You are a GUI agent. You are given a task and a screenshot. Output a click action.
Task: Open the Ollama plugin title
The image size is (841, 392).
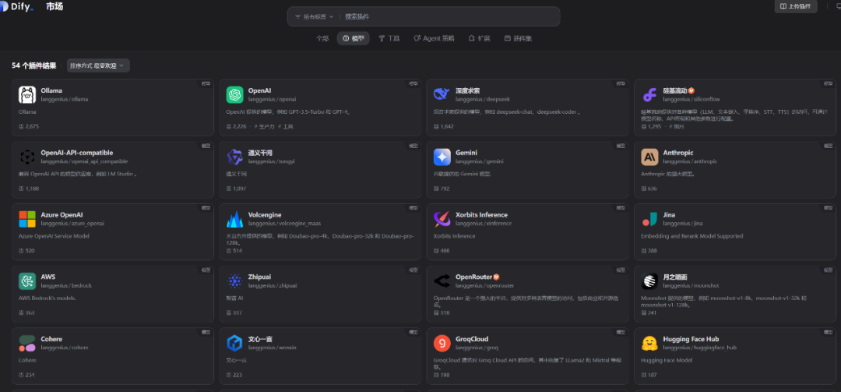pos(51,90)
